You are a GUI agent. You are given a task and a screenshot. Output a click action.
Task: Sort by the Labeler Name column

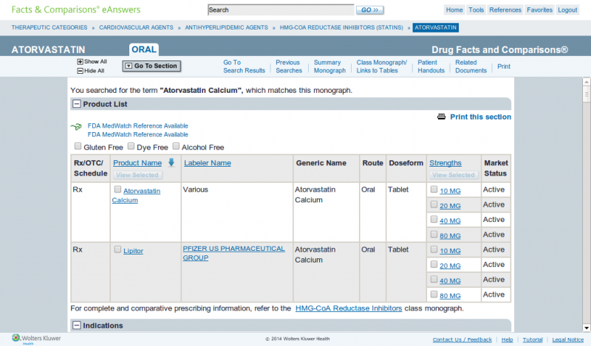208,163
